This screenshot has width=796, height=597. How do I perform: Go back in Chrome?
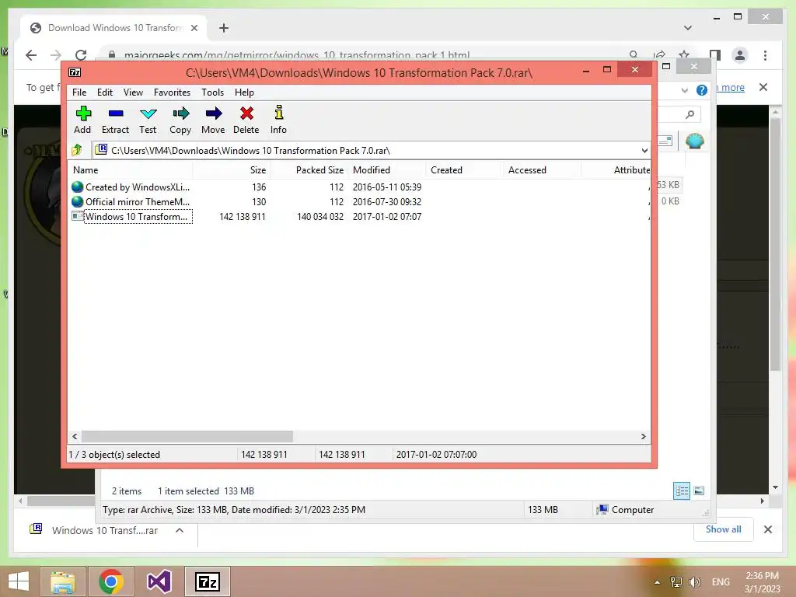click(x=31, y=55)
